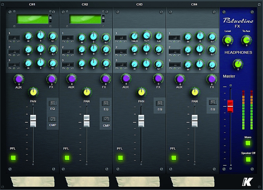Open the CH2 CMP compressor
Screen dimensions: 263x190
click(x=106, y=119)
